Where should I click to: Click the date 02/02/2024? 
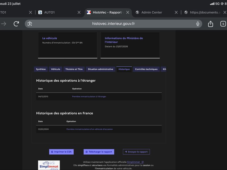(43, 129)
